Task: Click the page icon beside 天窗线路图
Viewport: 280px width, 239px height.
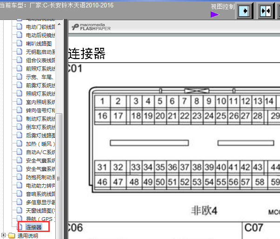Action: pos(20,210)
